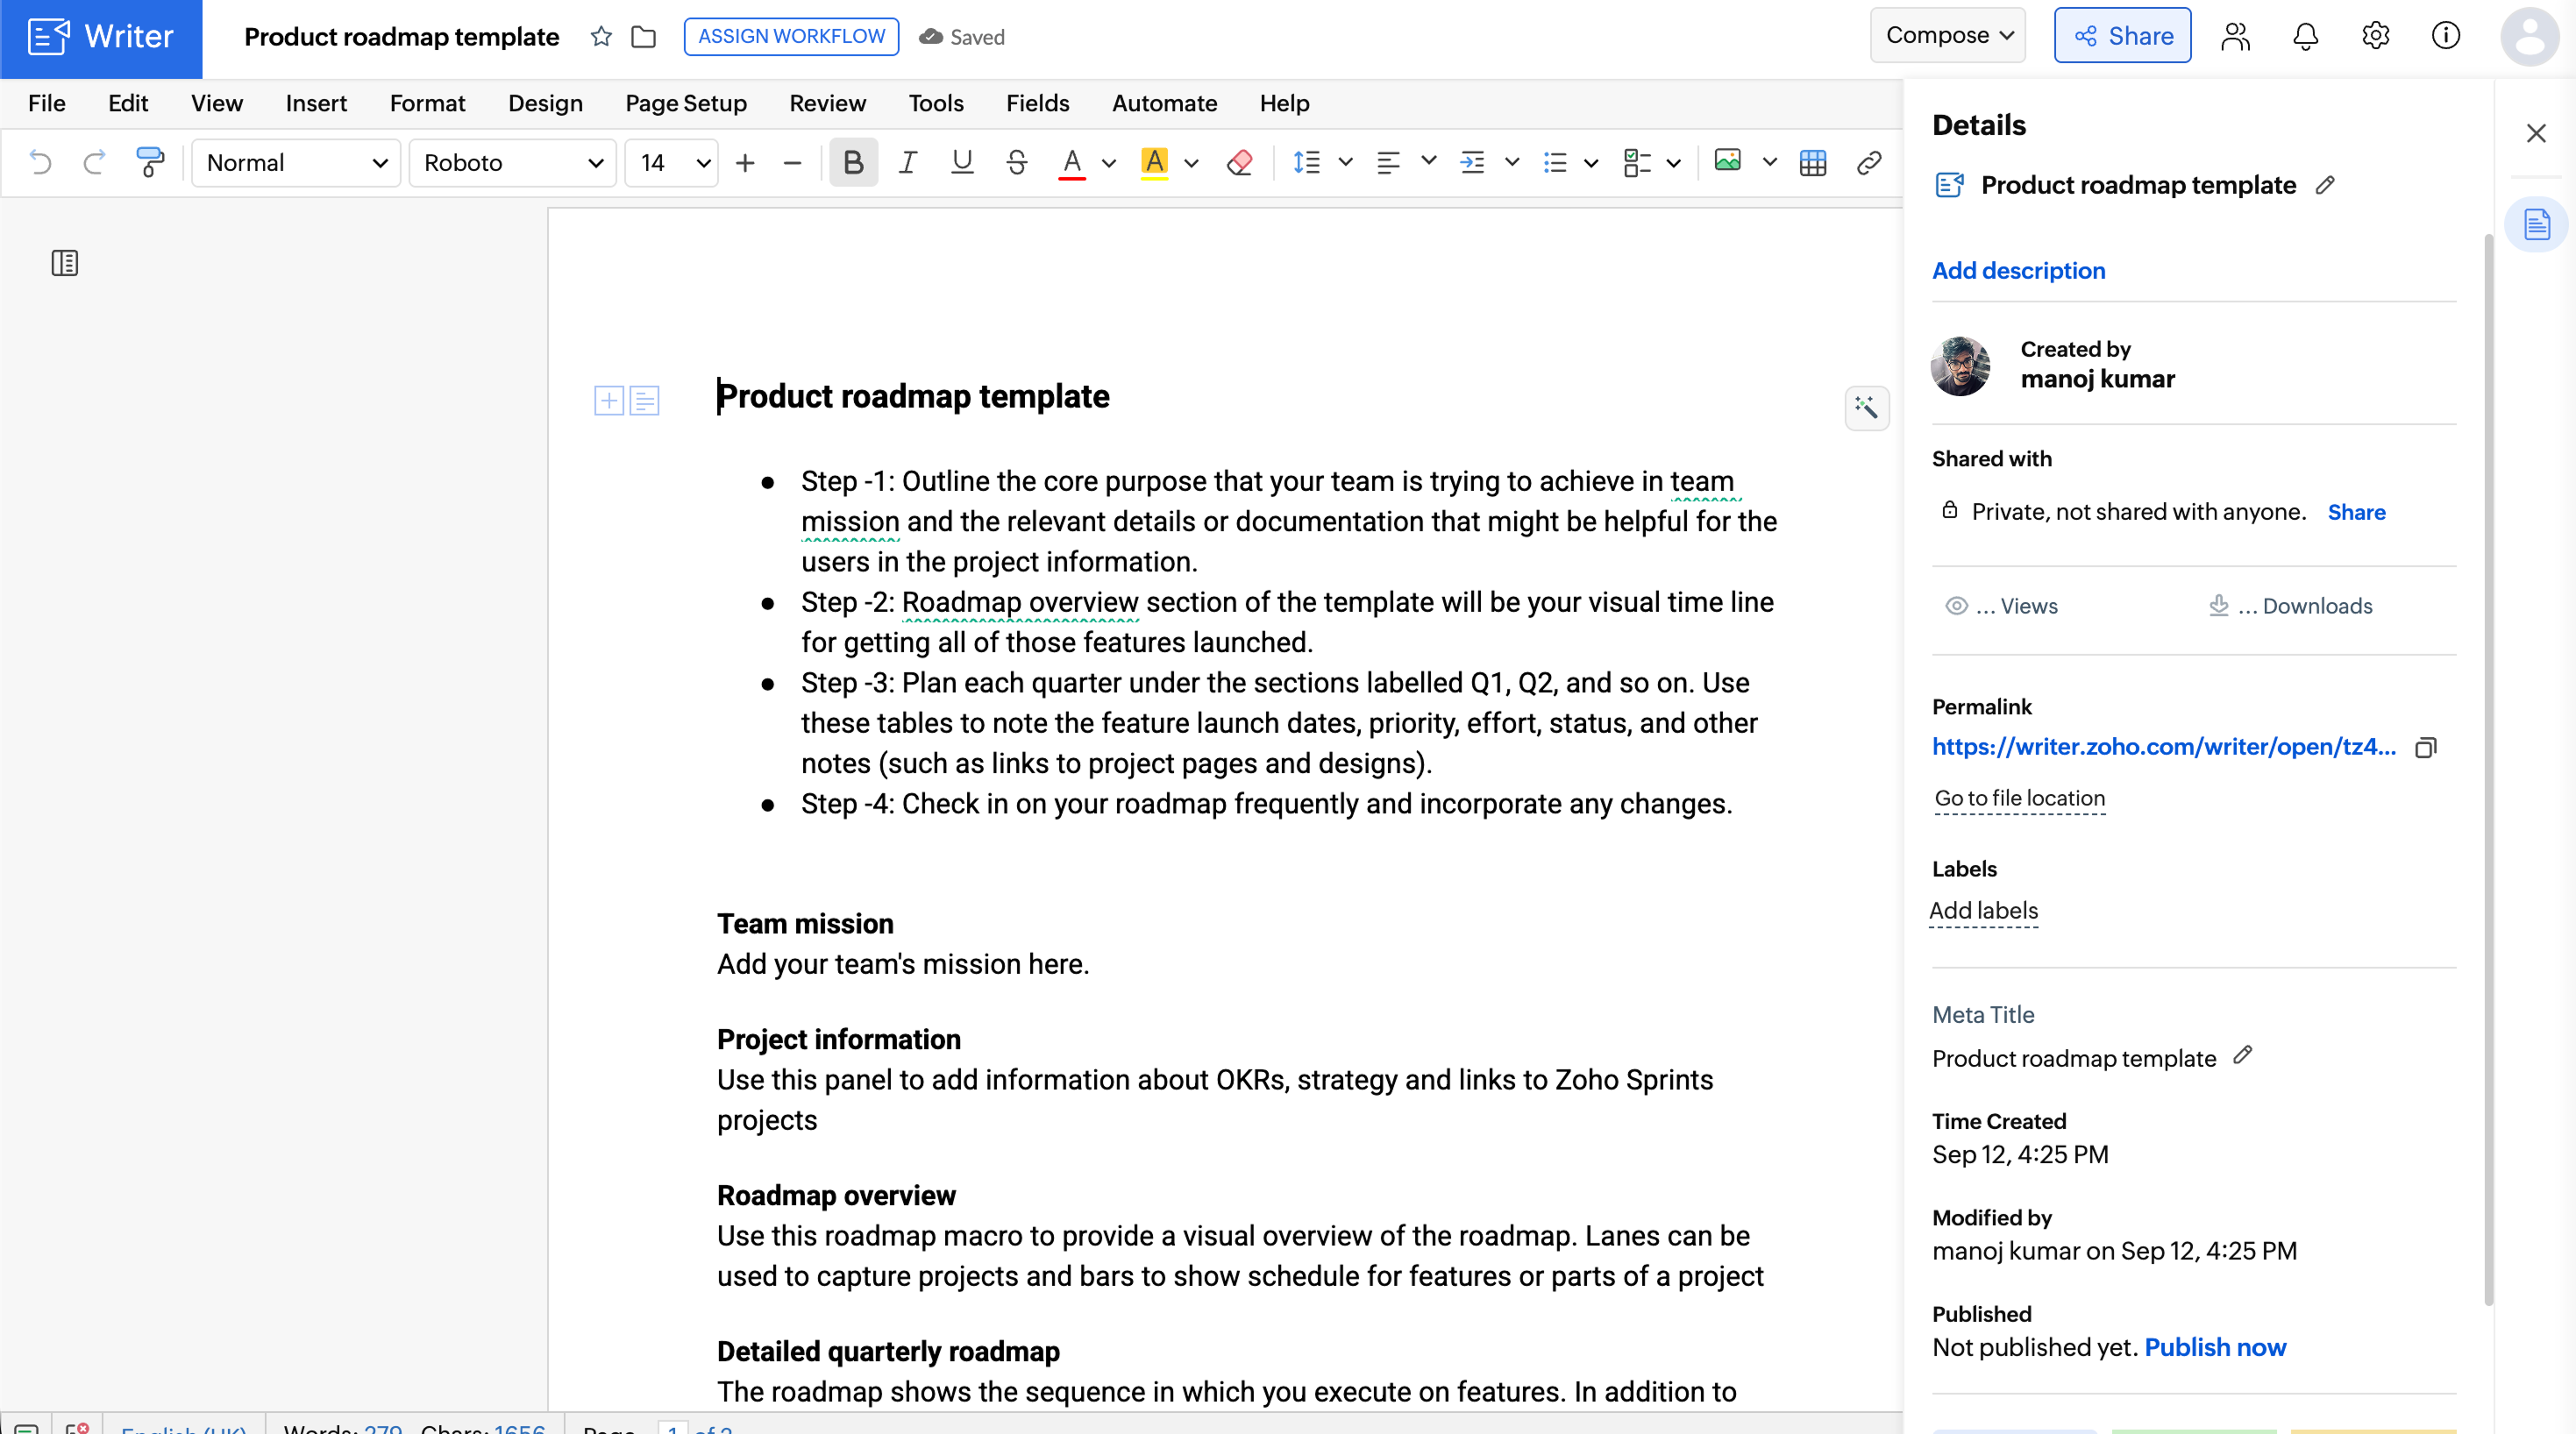Toggle bold formatting
Viewport: 2576px width, 1434px height.
tap(853, 162)
